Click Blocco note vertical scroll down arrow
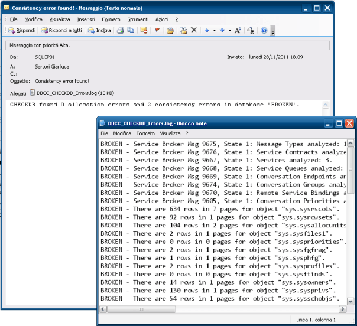This screenshot has width=357, height=326. (x=350, y=302)
